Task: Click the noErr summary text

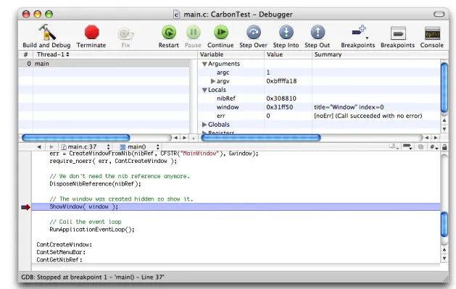Action: [368, 116]
